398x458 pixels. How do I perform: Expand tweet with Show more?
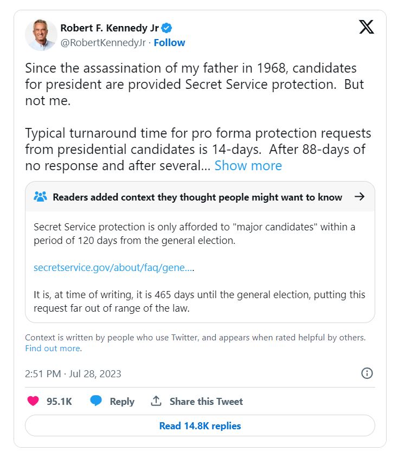248,166
